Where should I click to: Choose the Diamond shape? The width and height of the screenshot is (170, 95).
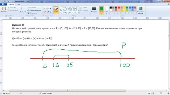tap(64, 10)
